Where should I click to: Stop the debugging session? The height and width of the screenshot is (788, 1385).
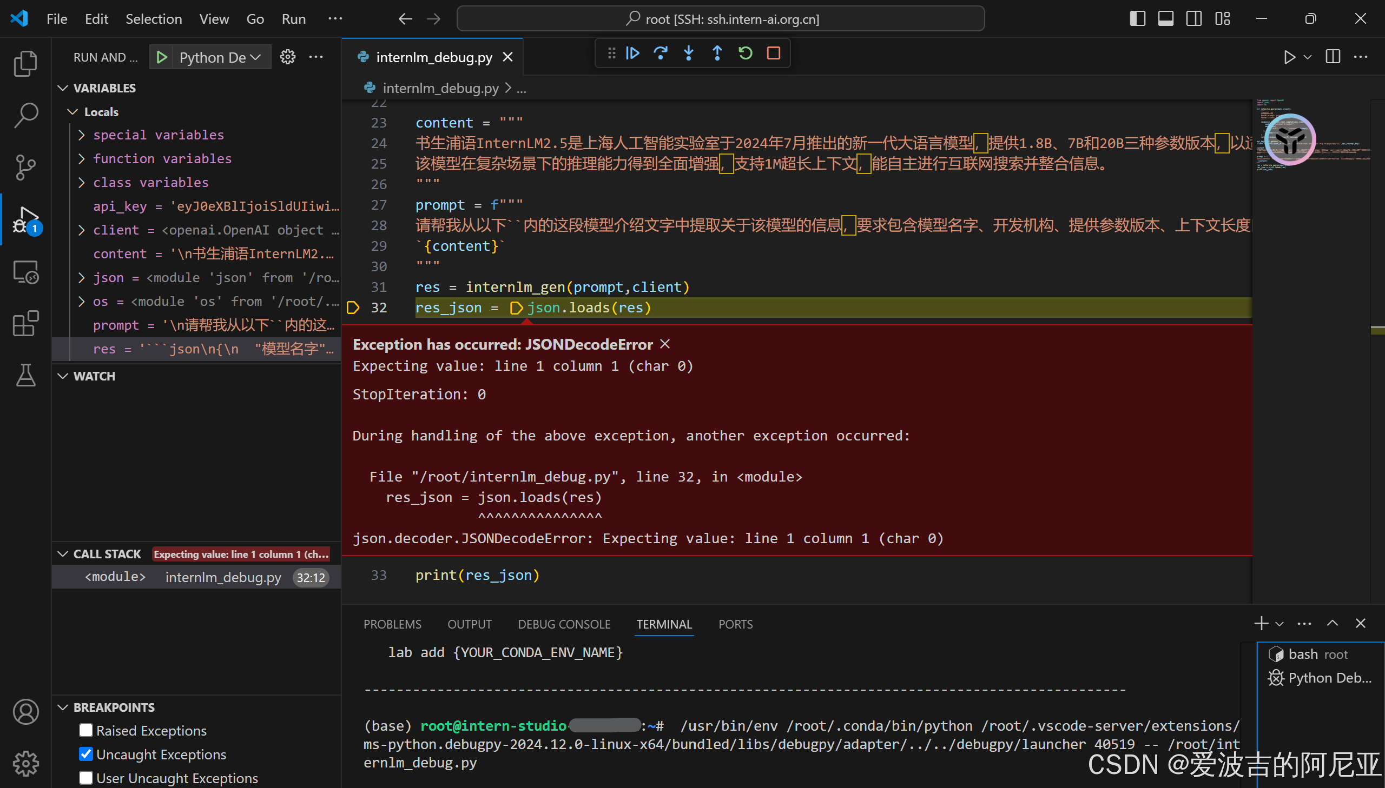click(774, 53)
